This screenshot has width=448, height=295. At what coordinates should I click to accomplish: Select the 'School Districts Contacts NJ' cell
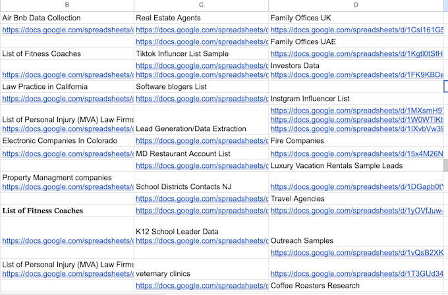[x=201, y=182]
